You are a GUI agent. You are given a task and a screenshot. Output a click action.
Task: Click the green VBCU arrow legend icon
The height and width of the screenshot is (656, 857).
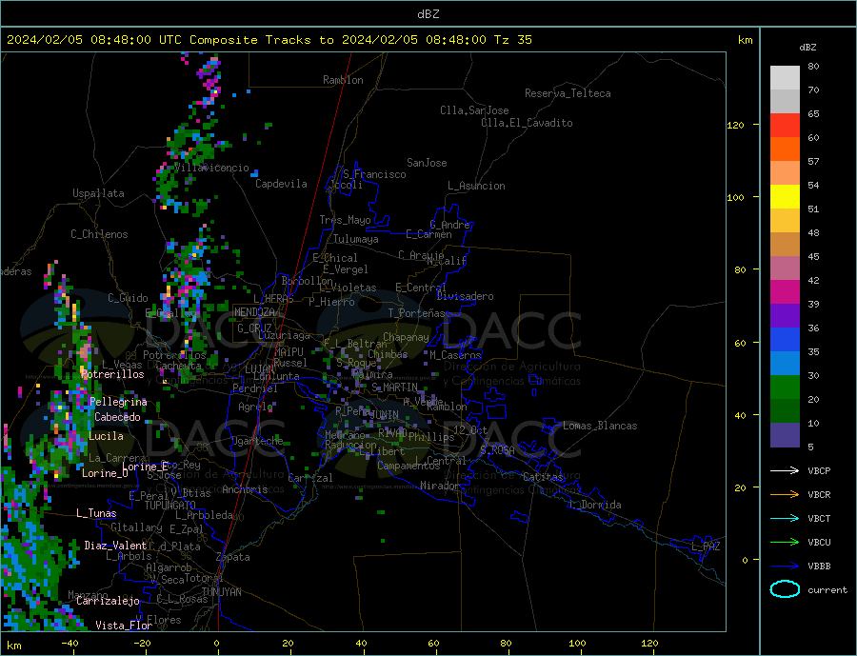[x=785, y=543]
